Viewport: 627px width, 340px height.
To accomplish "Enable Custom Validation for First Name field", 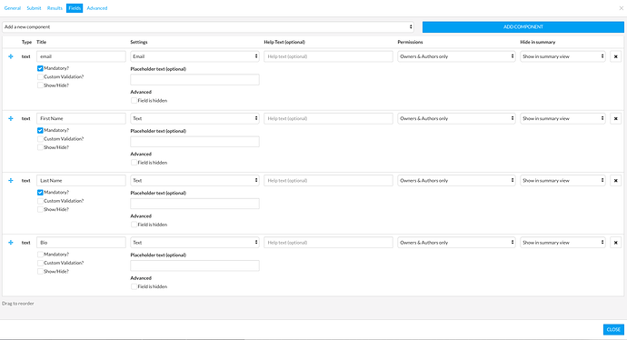I will 40,139.
